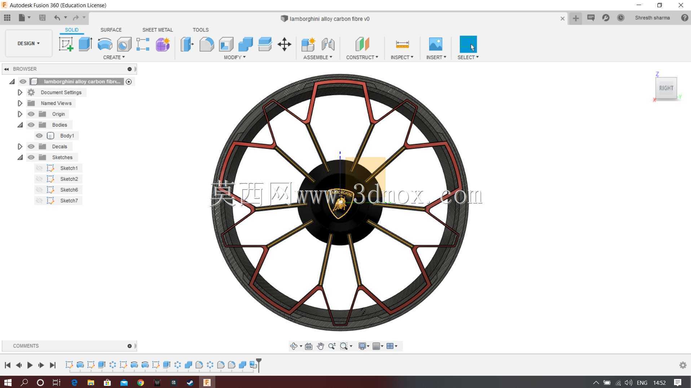Open the Orbit navigation tool
The image size is (691, 388).
click(294, 346)
